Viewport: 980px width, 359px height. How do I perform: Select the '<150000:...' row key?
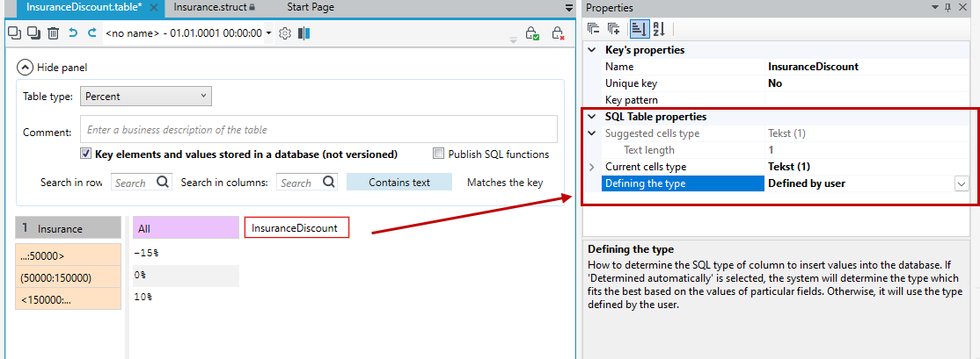pos(68,298)
